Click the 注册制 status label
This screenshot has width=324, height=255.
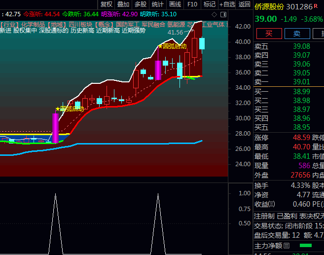pyautogui.click(x=264, y=217)
